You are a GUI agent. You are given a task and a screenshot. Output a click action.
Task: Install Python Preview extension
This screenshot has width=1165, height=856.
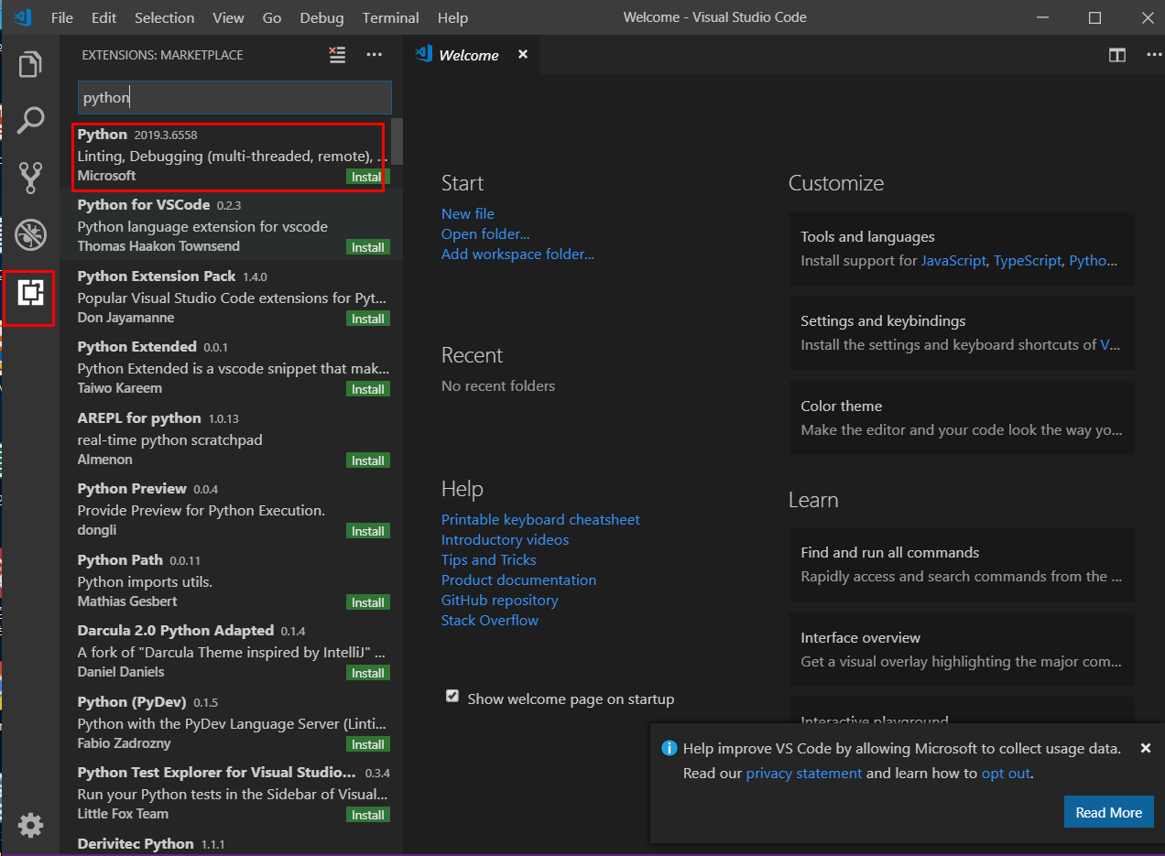pos(368,531)
